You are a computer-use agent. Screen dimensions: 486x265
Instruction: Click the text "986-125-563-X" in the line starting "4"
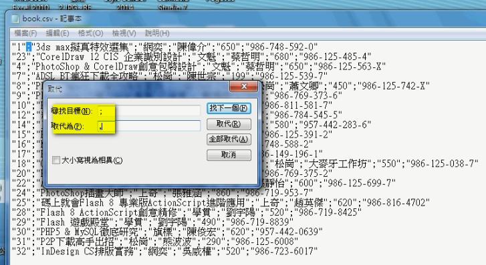[x=350, y=67]
